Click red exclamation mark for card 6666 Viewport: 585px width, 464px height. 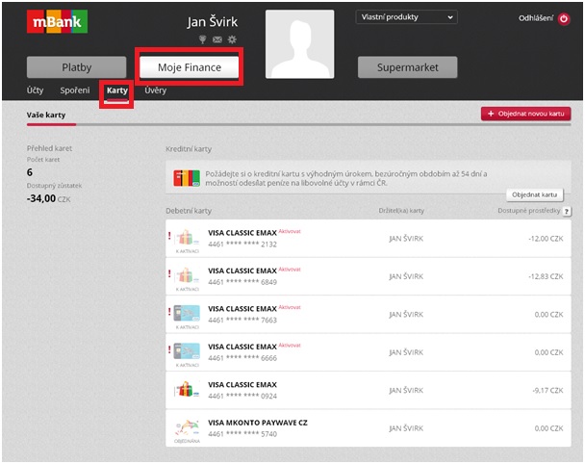pos(169,349)
